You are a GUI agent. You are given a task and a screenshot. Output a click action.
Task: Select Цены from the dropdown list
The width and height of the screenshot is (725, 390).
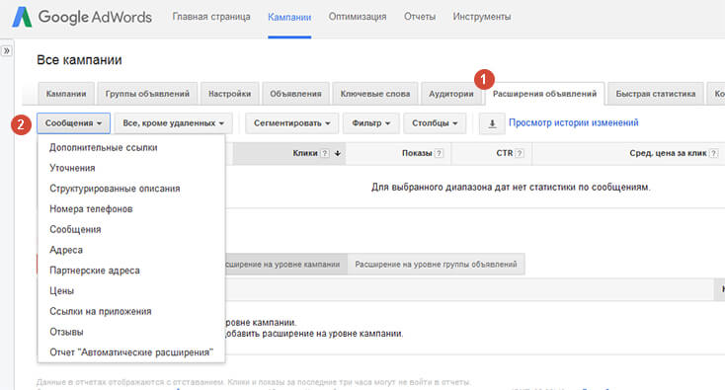(x=131, y=291)
